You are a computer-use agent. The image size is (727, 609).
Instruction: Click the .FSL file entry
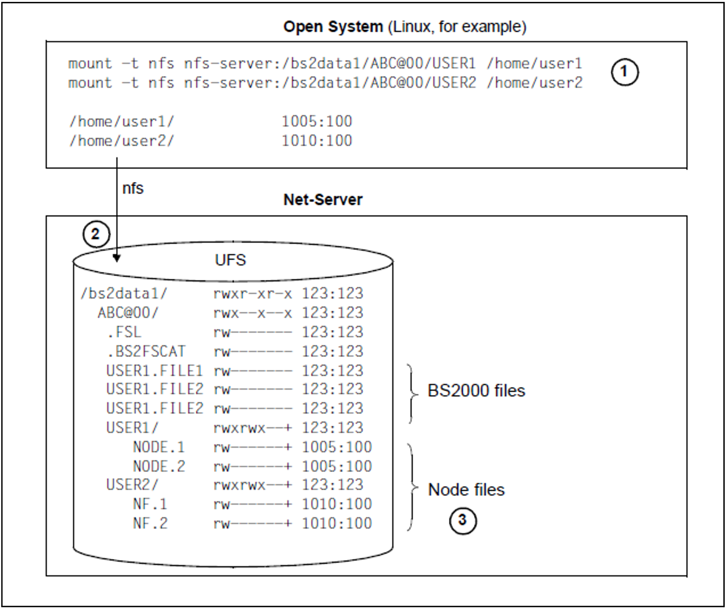(x=124, y=332)
